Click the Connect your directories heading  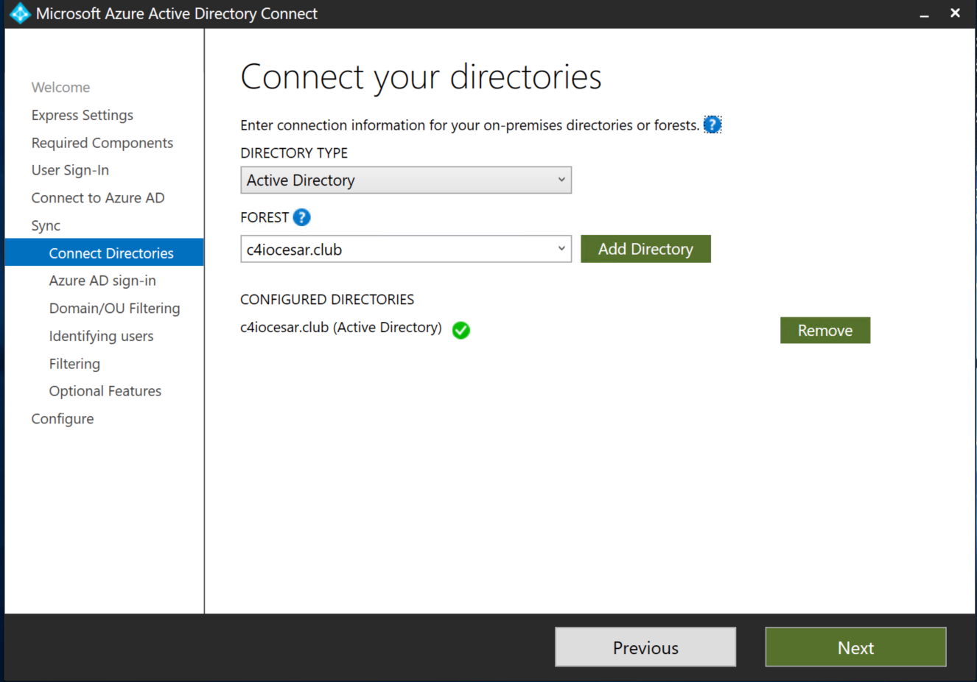(x=421, y=77)
